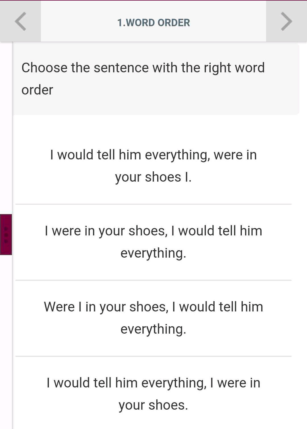Tap the 'right word' phrase in the question prompt
The width and height of the screenshot is (307, 429).
pyautogui.click(x=234, y=68)
